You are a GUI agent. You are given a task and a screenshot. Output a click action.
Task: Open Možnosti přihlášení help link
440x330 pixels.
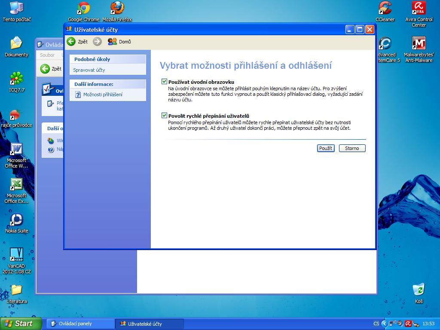pos(103,95)
